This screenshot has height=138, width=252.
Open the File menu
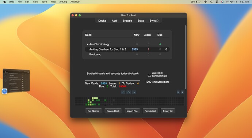(x=20, y=2)
